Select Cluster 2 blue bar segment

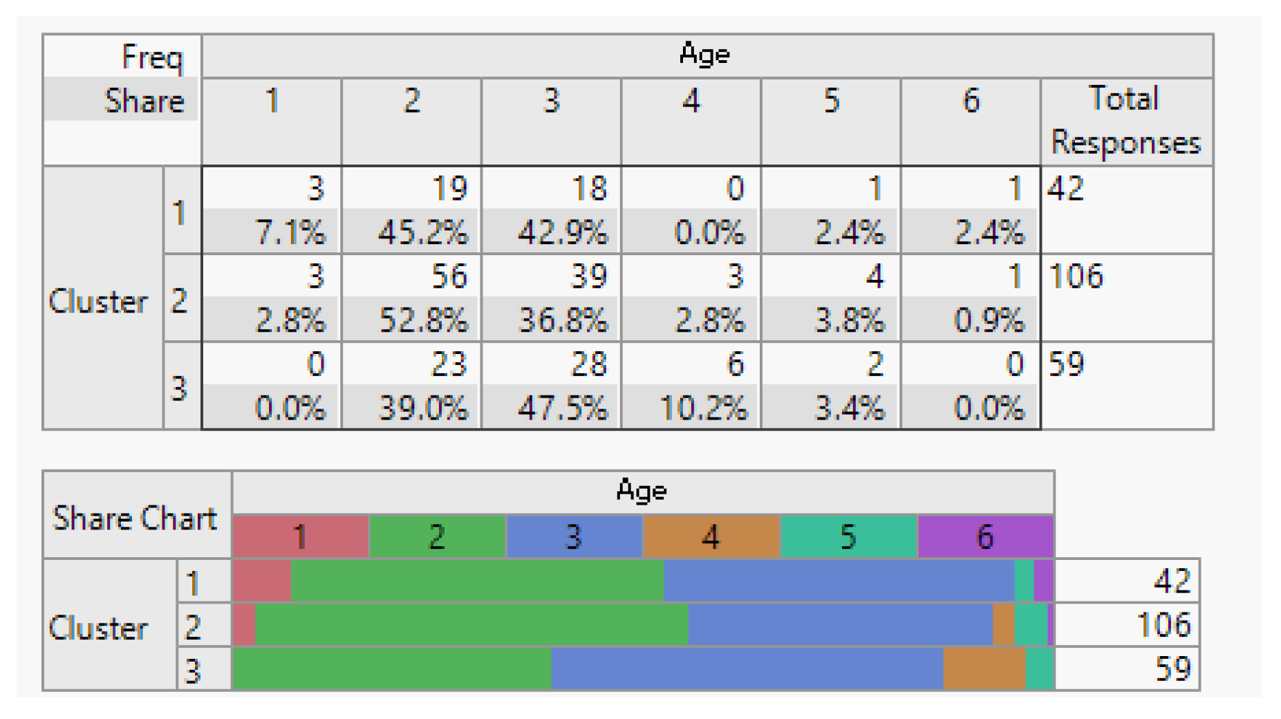pos(840,625)
